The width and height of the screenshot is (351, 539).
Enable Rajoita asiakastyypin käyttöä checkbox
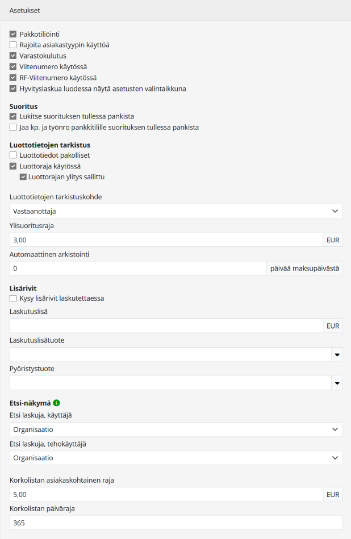click(x=13, y=45)
